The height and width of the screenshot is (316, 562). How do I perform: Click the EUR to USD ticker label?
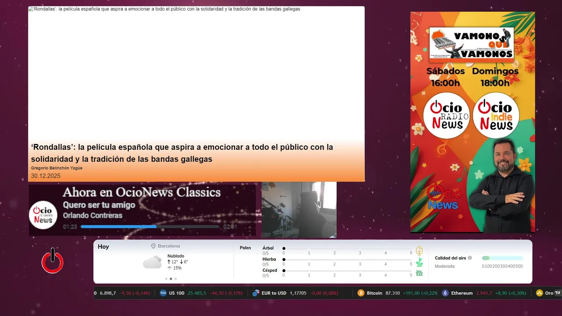click(274, 293)
